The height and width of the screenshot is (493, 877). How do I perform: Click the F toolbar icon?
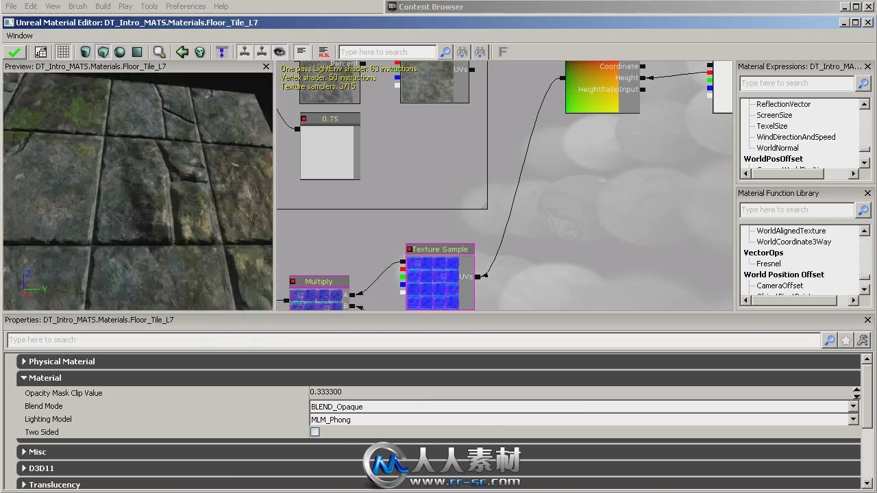click(502, 52)
